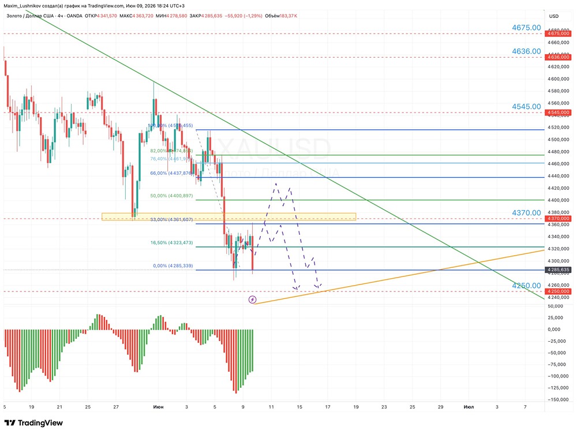Click date label 23 on time axis
The image size is (577, 434).
[384, 407]
